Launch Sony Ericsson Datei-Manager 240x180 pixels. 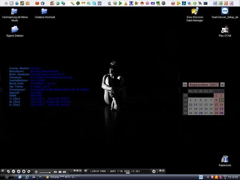click(x=195, y=11)
